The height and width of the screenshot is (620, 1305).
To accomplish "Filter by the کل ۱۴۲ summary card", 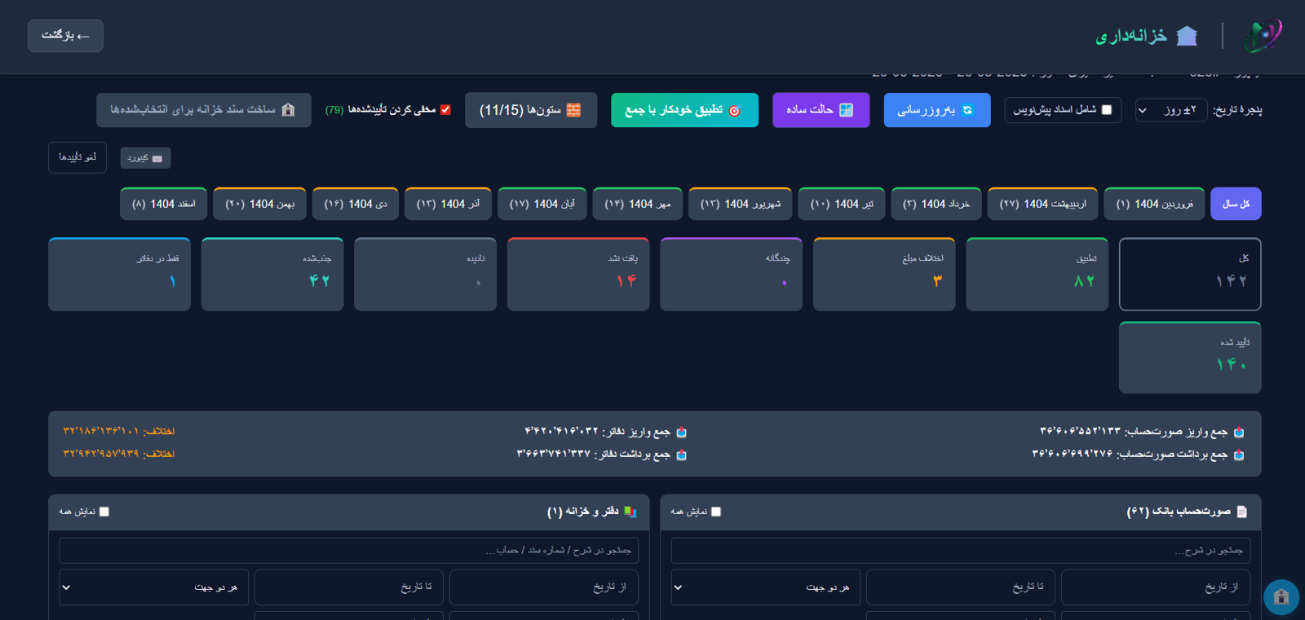I will click(1190, 275).
